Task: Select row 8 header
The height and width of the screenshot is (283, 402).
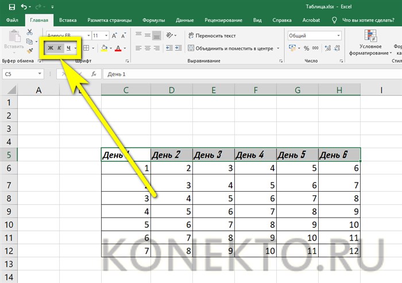Action: pos(9,198)
